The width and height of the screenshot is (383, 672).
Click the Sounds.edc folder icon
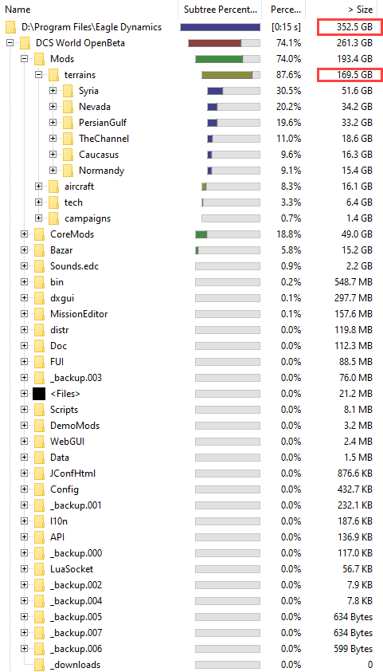pyautogui.click(x=39, y=266)
